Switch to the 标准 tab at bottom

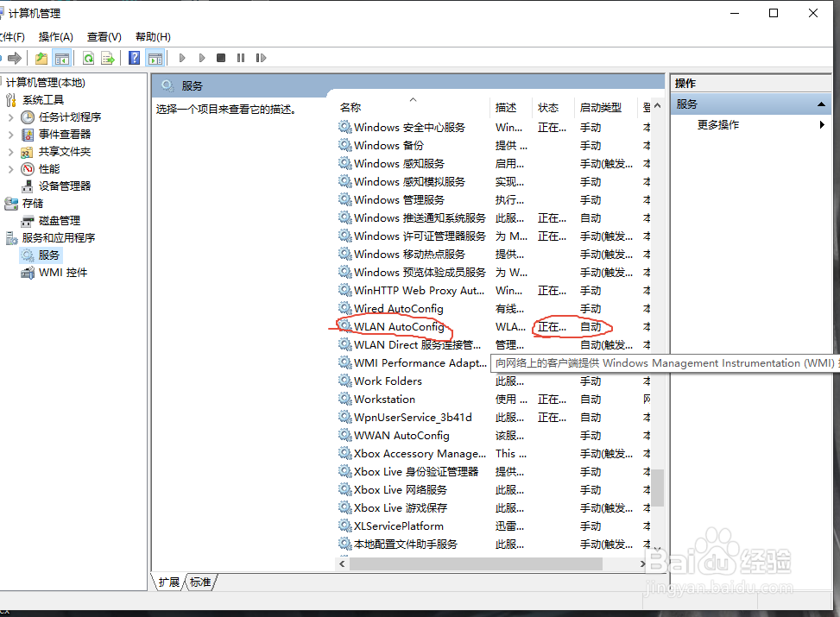(x=199, y=582)
